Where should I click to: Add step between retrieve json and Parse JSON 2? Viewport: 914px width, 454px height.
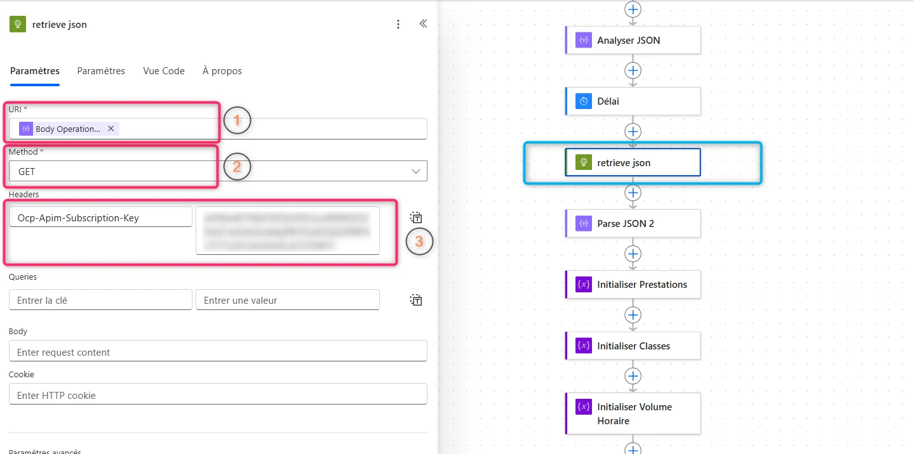point(633,192)
